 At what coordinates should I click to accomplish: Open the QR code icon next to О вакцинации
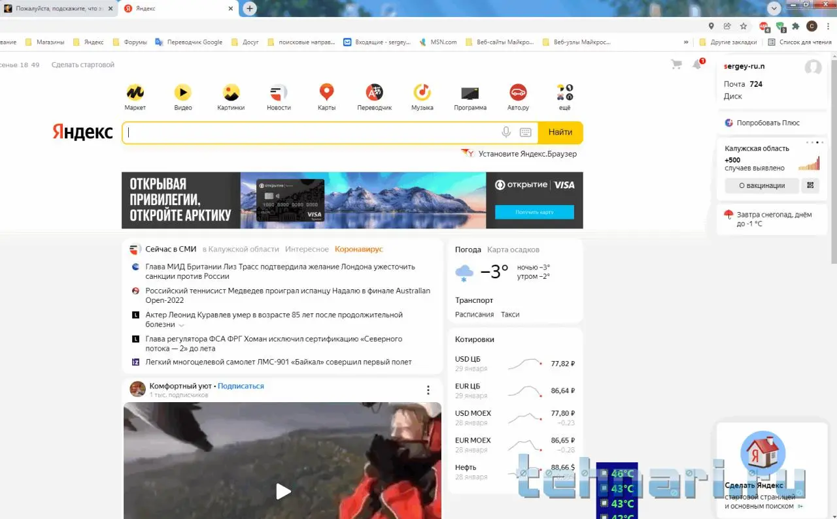pyautogui.click(x=811, y=185)
